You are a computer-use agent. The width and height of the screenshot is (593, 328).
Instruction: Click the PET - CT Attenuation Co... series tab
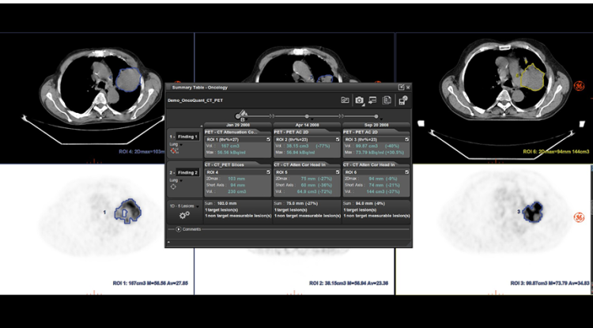pyautogui.click(x=232, y=132)
